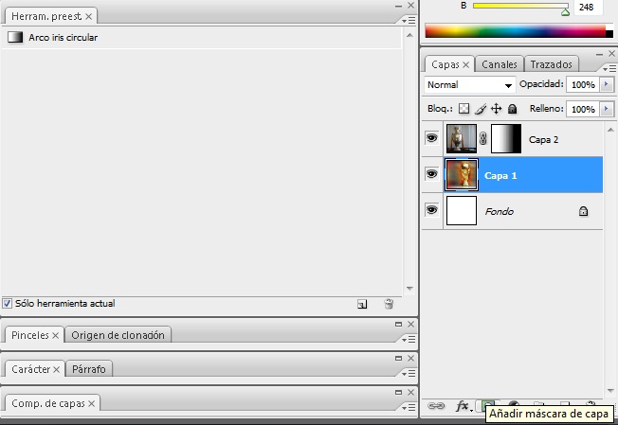Click the B value field showing 248
618x425 pixels.
click(588, 7)
